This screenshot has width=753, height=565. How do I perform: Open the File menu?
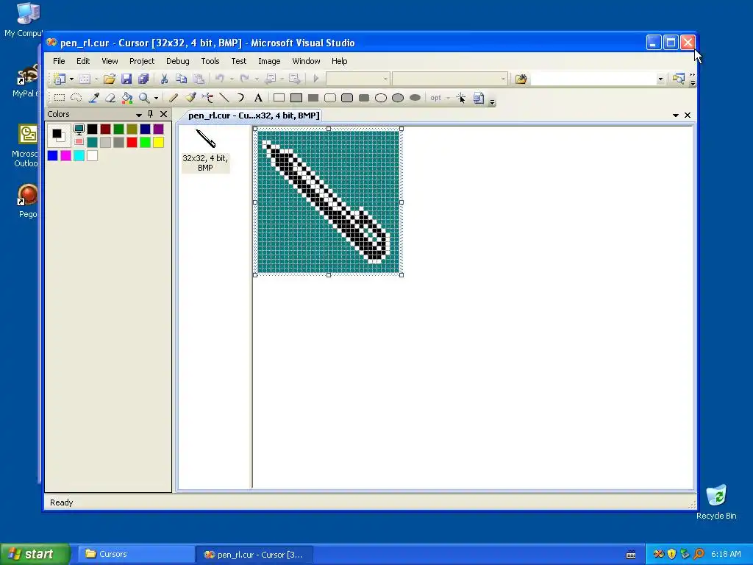pyautogui.click(x=59, y=61)
